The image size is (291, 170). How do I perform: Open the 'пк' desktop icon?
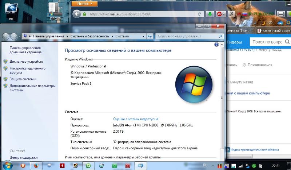pos(11,11)
